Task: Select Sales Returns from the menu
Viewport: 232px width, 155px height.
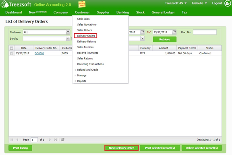Action: 85,58
